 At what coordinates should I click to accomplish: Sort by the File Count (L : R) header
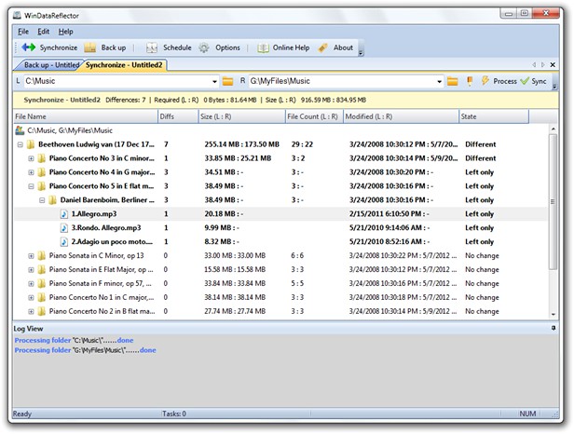314,116
